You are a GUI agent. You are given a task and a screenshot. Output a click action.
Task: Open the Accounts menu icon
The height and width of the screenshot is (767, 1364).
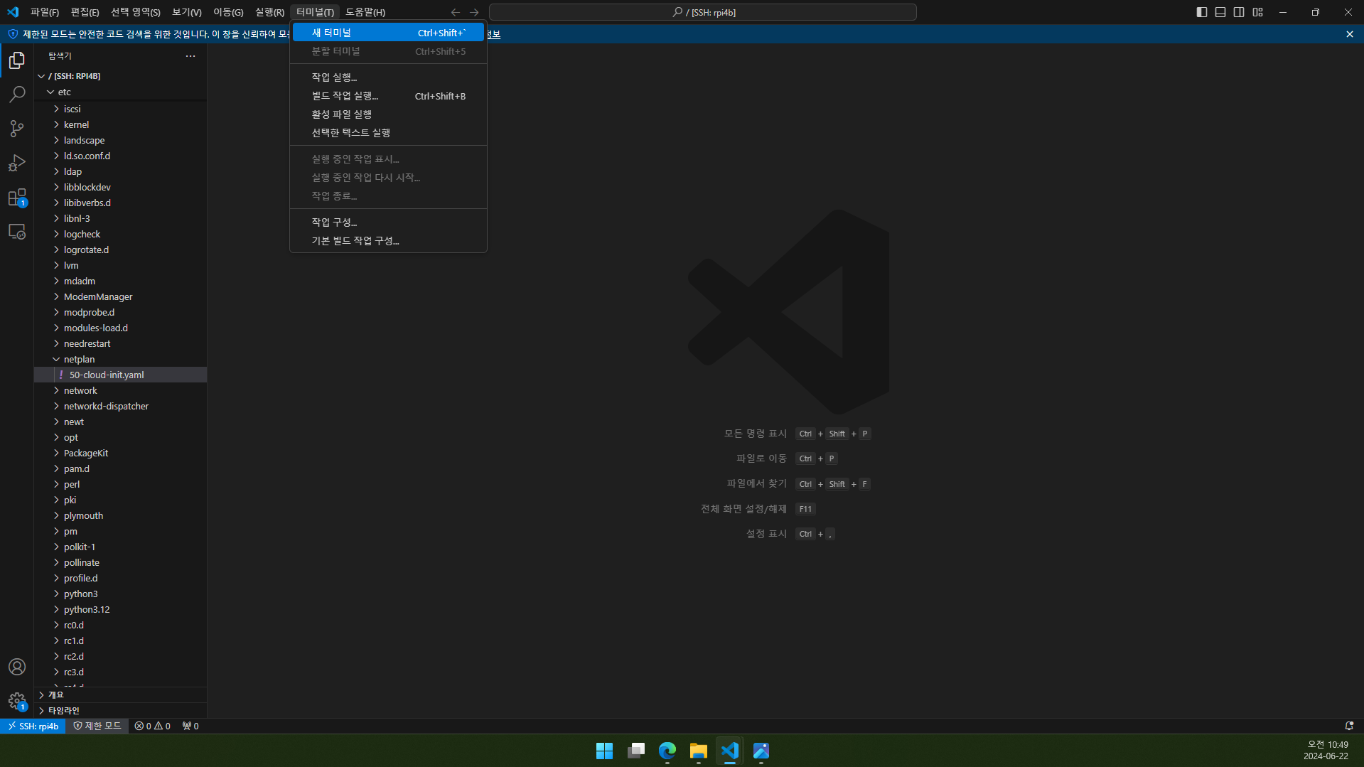(17, 667)
